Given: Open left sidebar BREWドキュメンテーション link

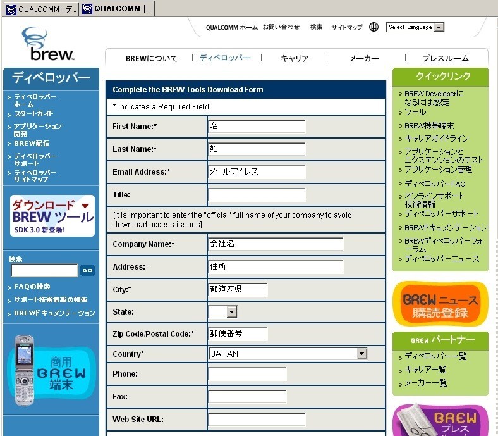Looking at the screenshot, I should click(54, 313).
